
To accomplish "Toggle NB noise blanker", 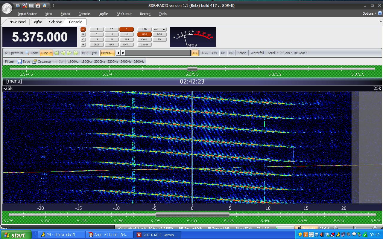I will point(223,53).
